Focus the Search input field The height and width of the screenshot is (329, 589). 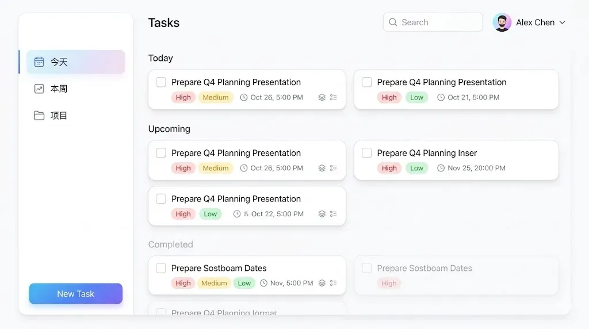(433, 22)
